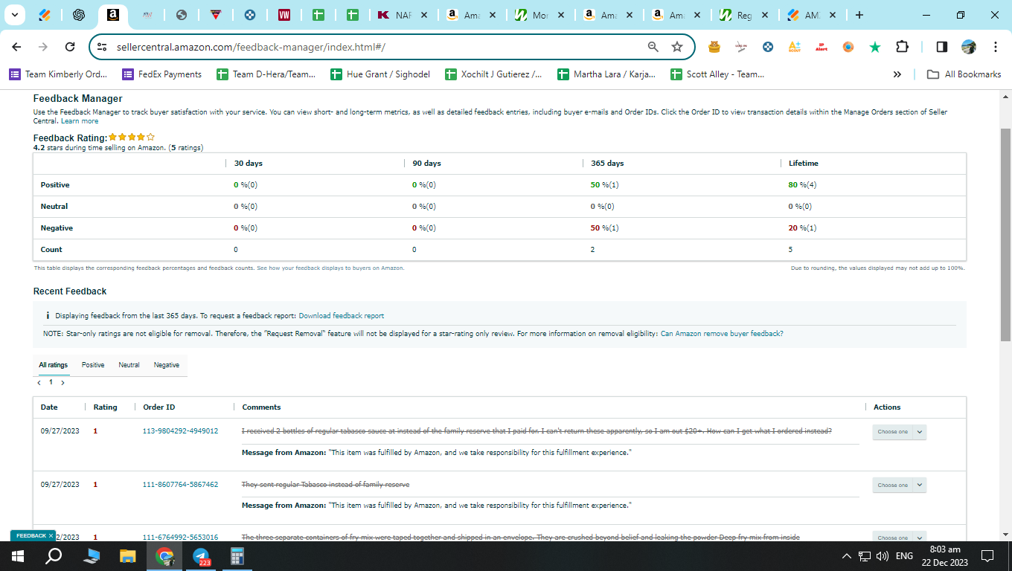Open order 111-8607764-5867462 details
This screenshot has height=571, width=1012.
[x=180, y=485]
